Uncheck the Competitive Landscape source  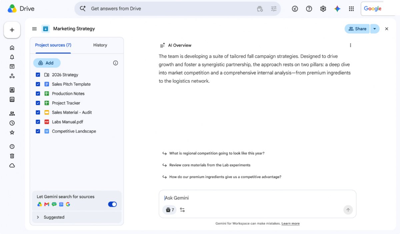pyautogui.click(x=38, y=131)
